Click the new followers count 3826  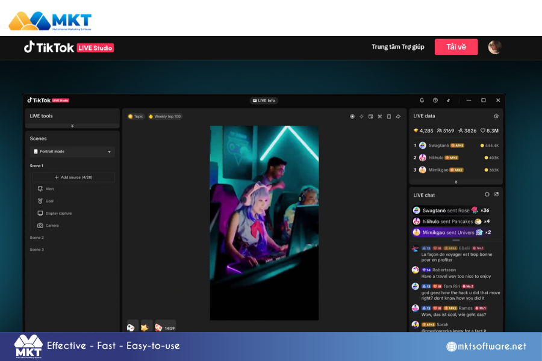(467, 131)
